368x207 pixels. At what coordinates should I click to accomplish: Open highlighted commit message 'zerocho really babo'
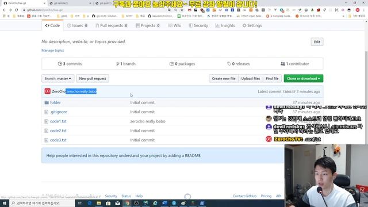81,91
